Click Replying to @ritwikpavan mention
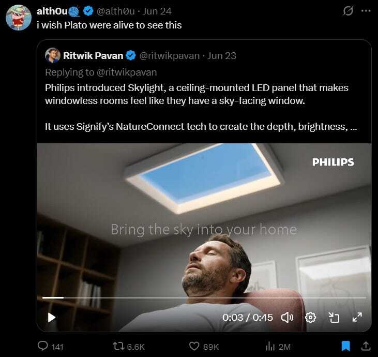The height and width of the screenshot is (357, 378). click(x=127, y=72)
